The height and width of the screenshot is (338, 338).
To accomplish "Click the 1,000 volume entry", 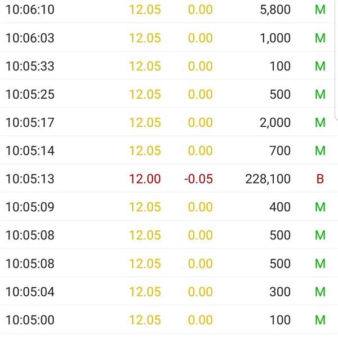I will 275,38.
